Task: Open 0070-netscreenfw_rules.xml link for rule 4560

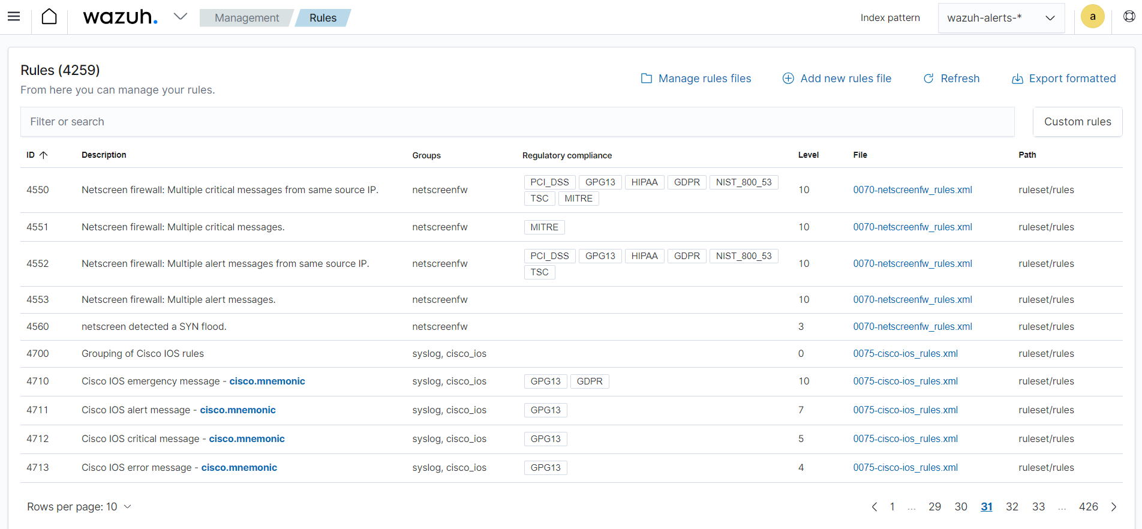Action: click(x=912, y=327)
